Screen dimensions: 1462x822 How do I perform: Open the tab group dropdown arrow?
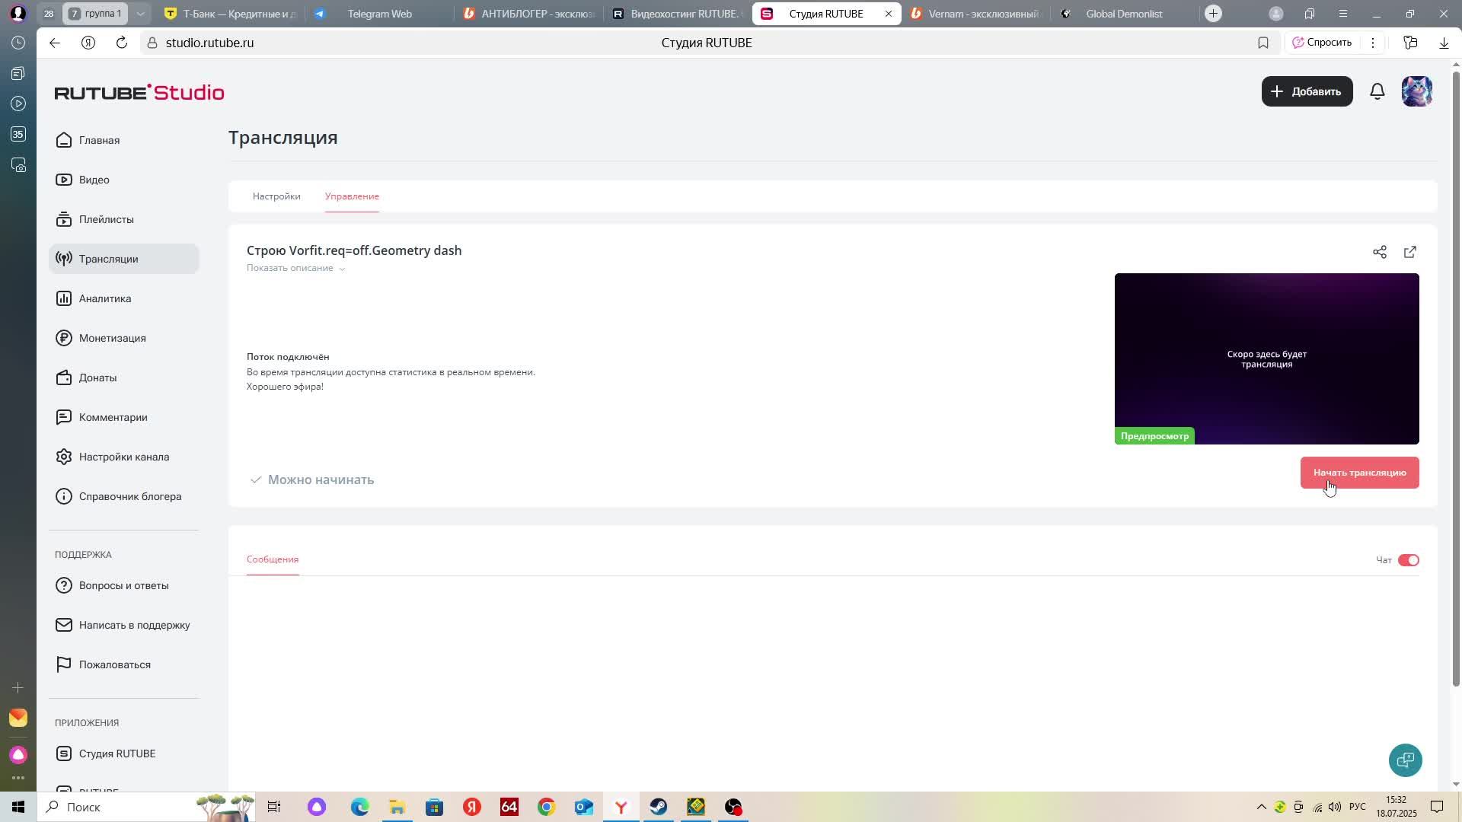point(140,14)
